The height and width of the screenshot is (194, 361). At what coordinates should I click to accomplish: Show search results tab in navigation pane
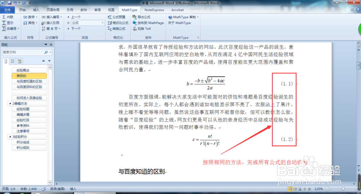click(x=19, y=61)
